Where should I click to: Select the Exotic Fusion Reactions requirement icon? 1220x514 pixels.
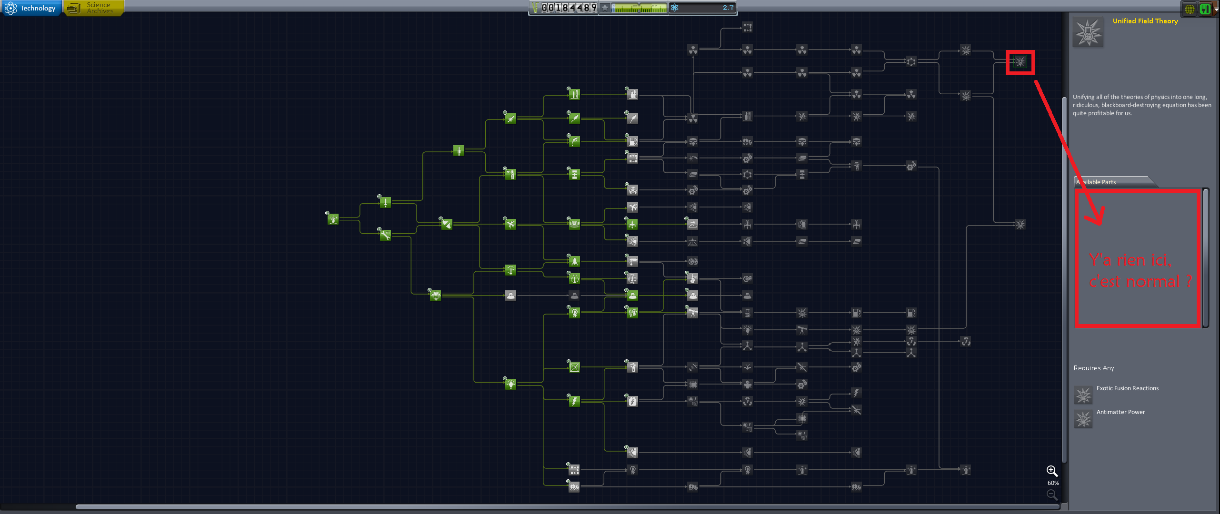[1083, 395]
